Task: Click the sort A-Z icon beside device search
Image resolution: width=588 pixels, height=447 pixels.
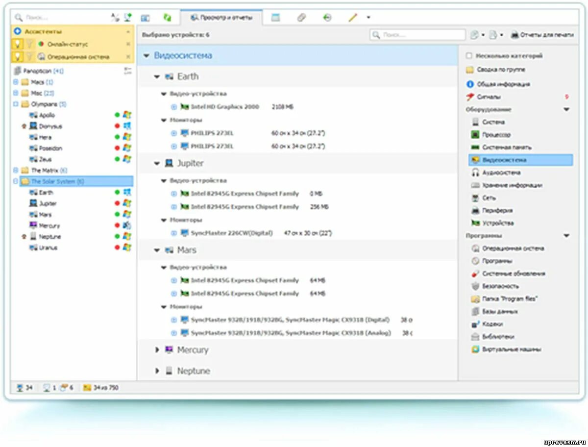Action: [115, 18]
